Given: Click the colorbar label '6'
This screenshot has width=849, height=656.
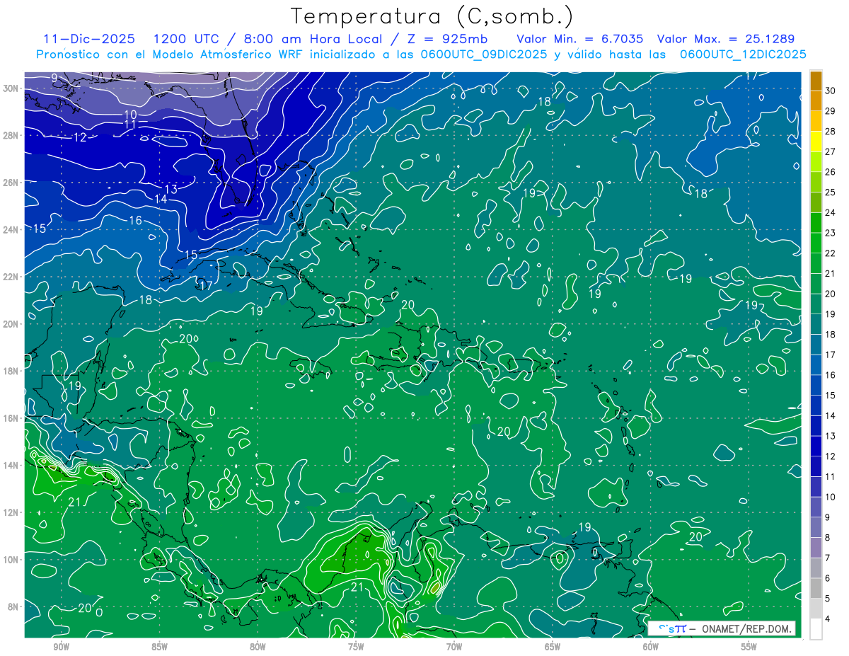Looking at the screenshot, I should [x=828, y=578].
